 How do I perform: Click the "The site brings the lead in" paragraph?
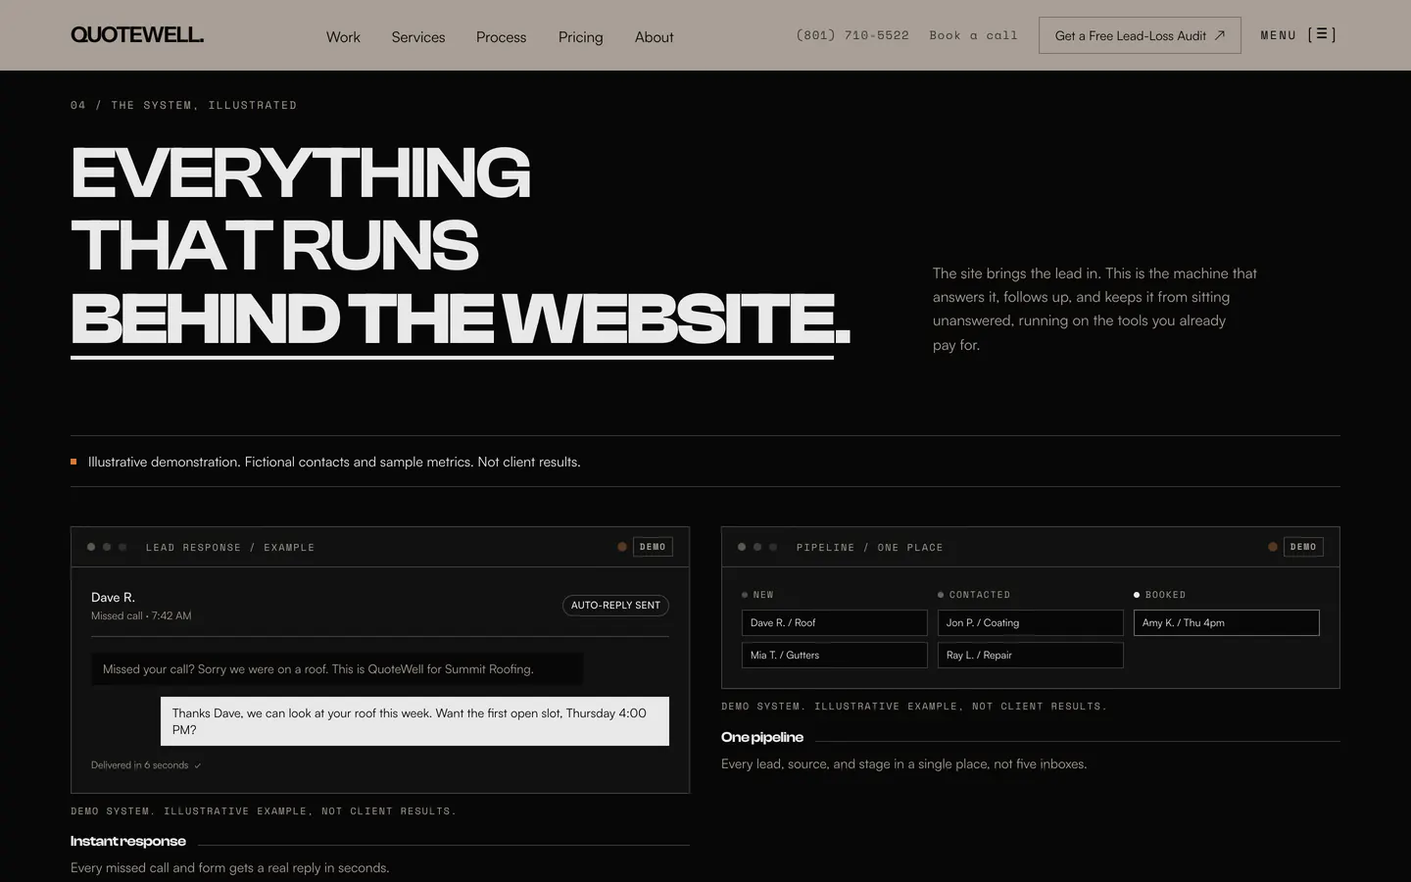tap(1095, 309)
